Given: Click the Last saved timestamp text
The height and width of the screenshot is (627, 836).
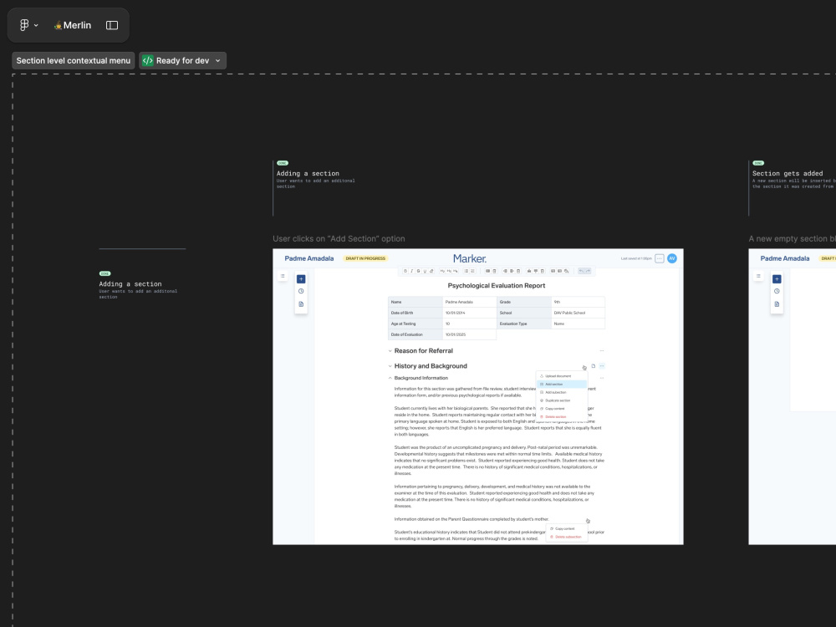Looking at the screenshot, I should (x=636, y=258).
